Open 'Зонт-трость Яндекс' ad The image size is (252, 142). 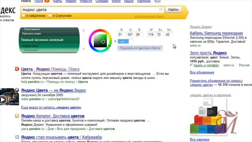point(208,53)
